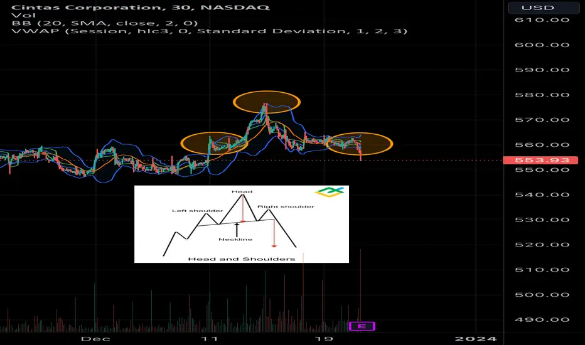The image size is (585, 345).
Task: Select the orange ellipse marking right shoulder
Action: tap(359, 144)
